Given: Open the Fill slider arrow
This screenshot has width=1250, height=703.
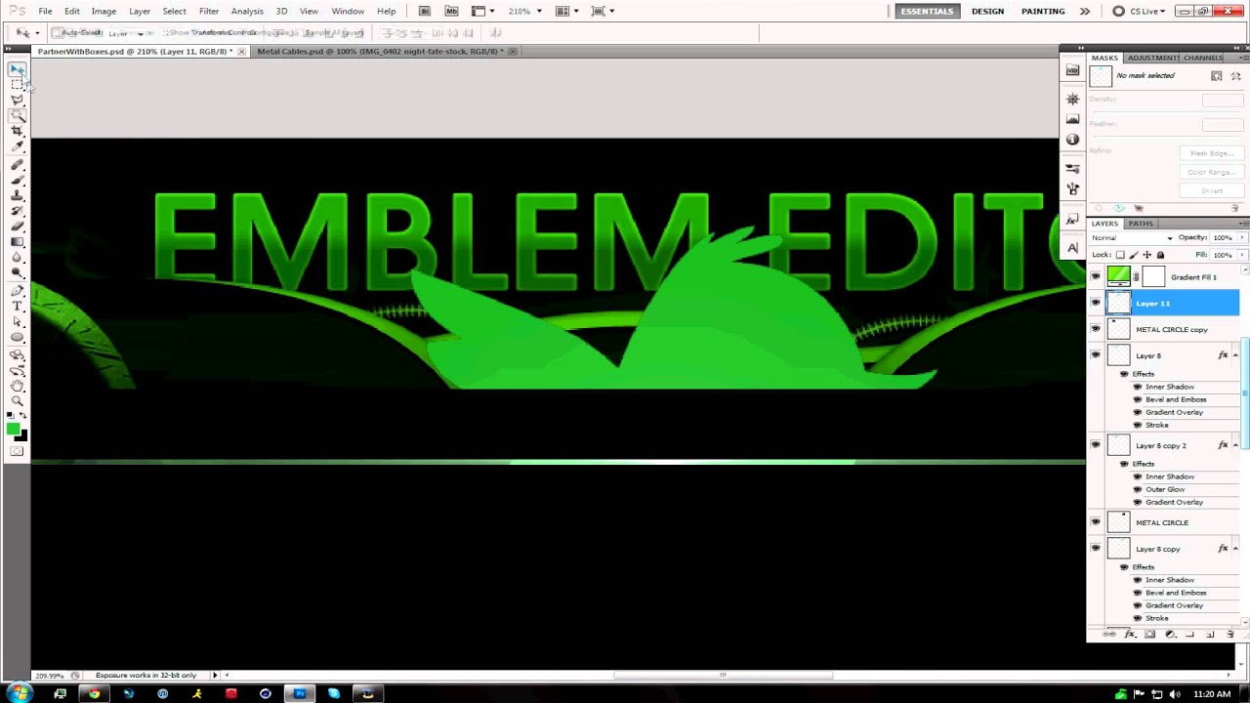Looking at the screenshot, I should (1242, 255).
